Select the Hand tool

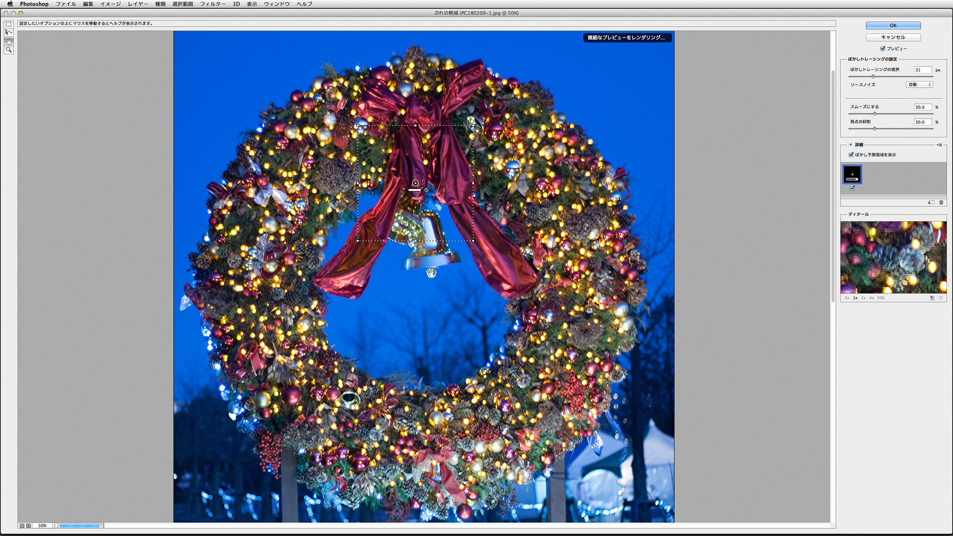pyautogui.click(x=9, y=42)
